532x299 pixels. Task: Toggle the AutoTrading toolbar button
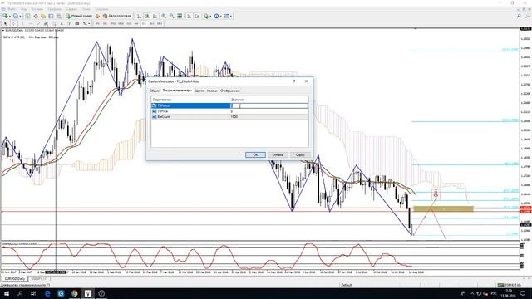pos(117,16)
